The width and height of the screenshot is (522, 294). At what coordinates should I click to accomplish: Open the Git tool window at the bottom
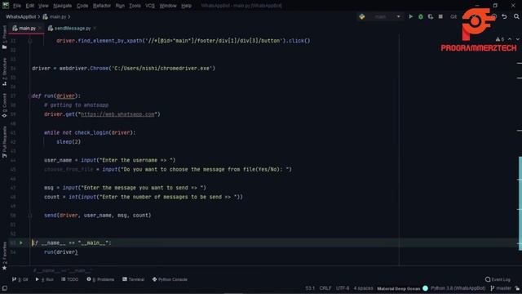point(20,279)
